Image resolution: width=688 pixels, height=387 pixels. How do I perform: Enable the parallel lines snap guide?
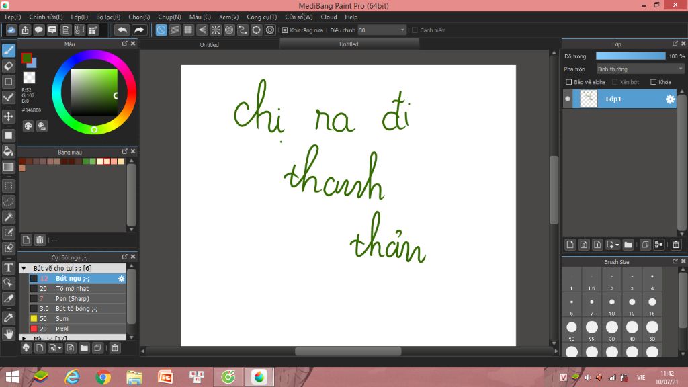click(175, 30)
